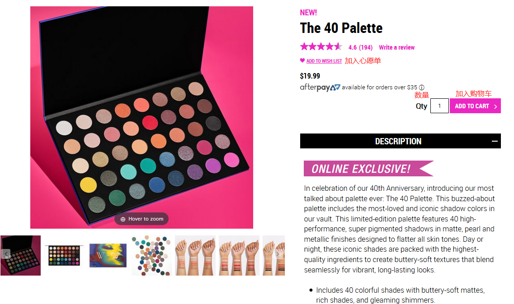Open the Write a review link
This screenshot has width=514, height=304.
coord(396,47)
